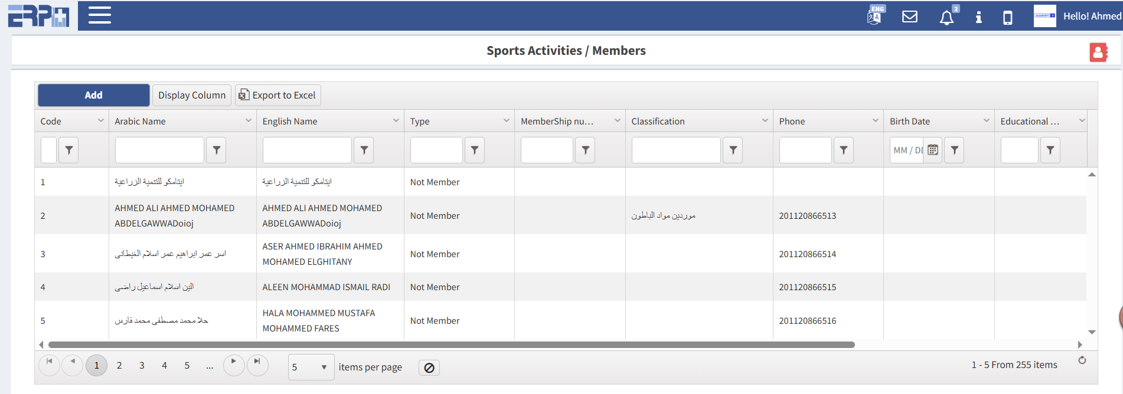
Task: Click the red contacts icon
Action: 1098,52
